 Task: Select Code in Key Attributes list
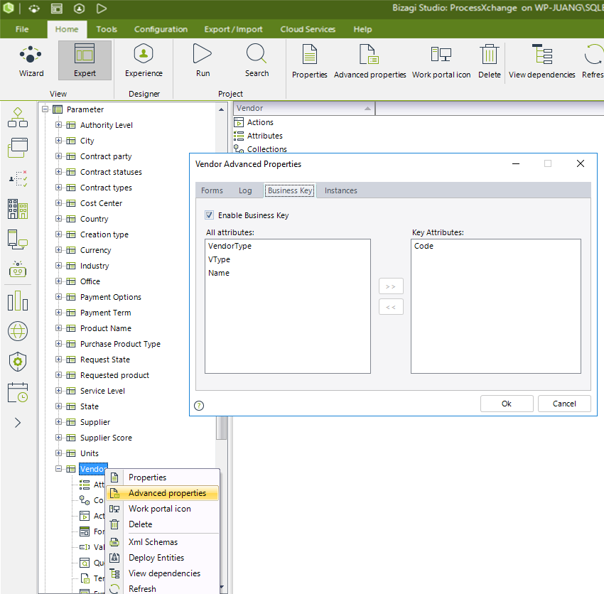(x=424, y=246)
